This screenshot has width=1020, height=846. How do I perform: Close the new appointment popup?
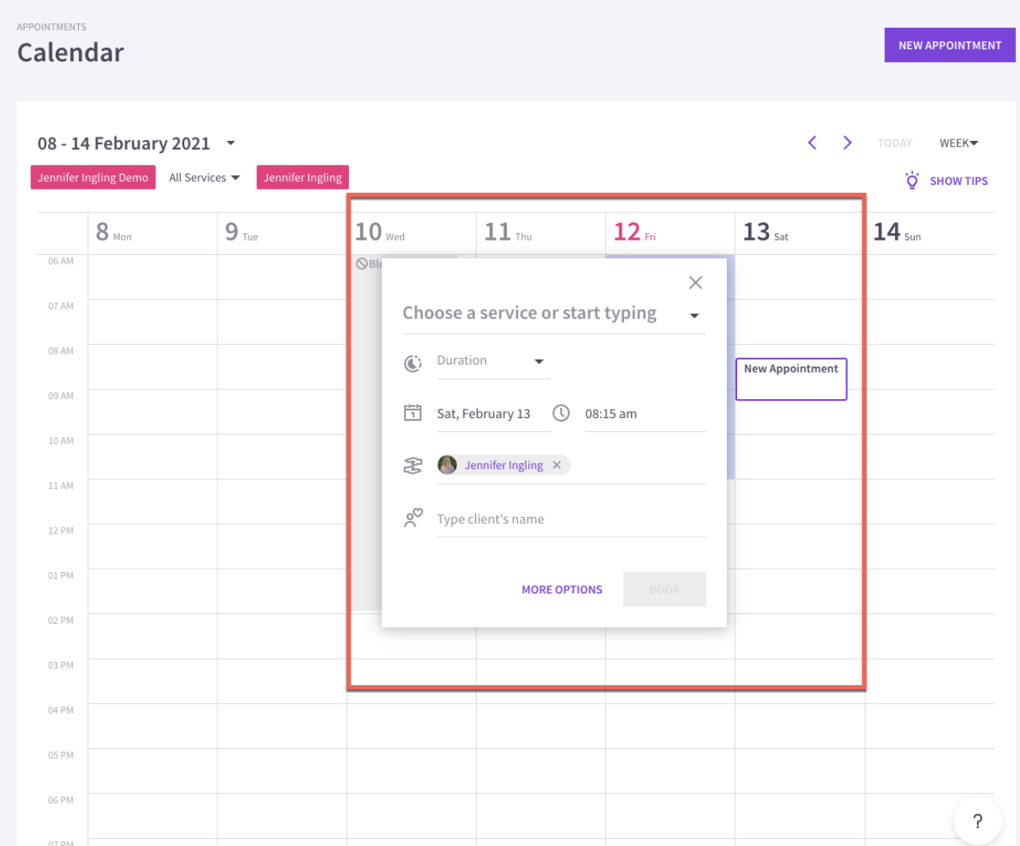(695, 283)
